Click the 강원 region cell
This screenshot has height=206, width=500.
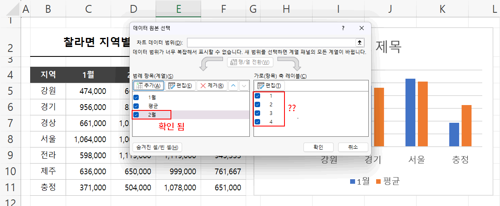(x=48, y=91)
